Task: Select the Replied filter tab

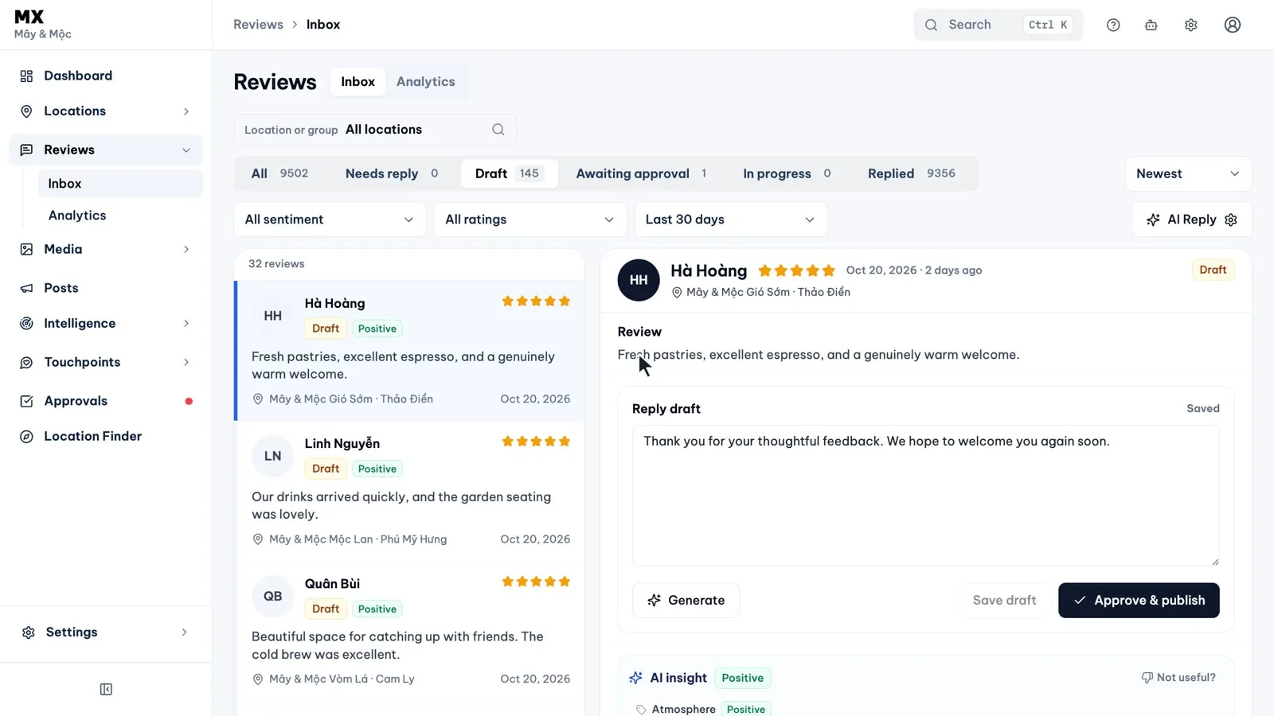Action: pos(912,173)
